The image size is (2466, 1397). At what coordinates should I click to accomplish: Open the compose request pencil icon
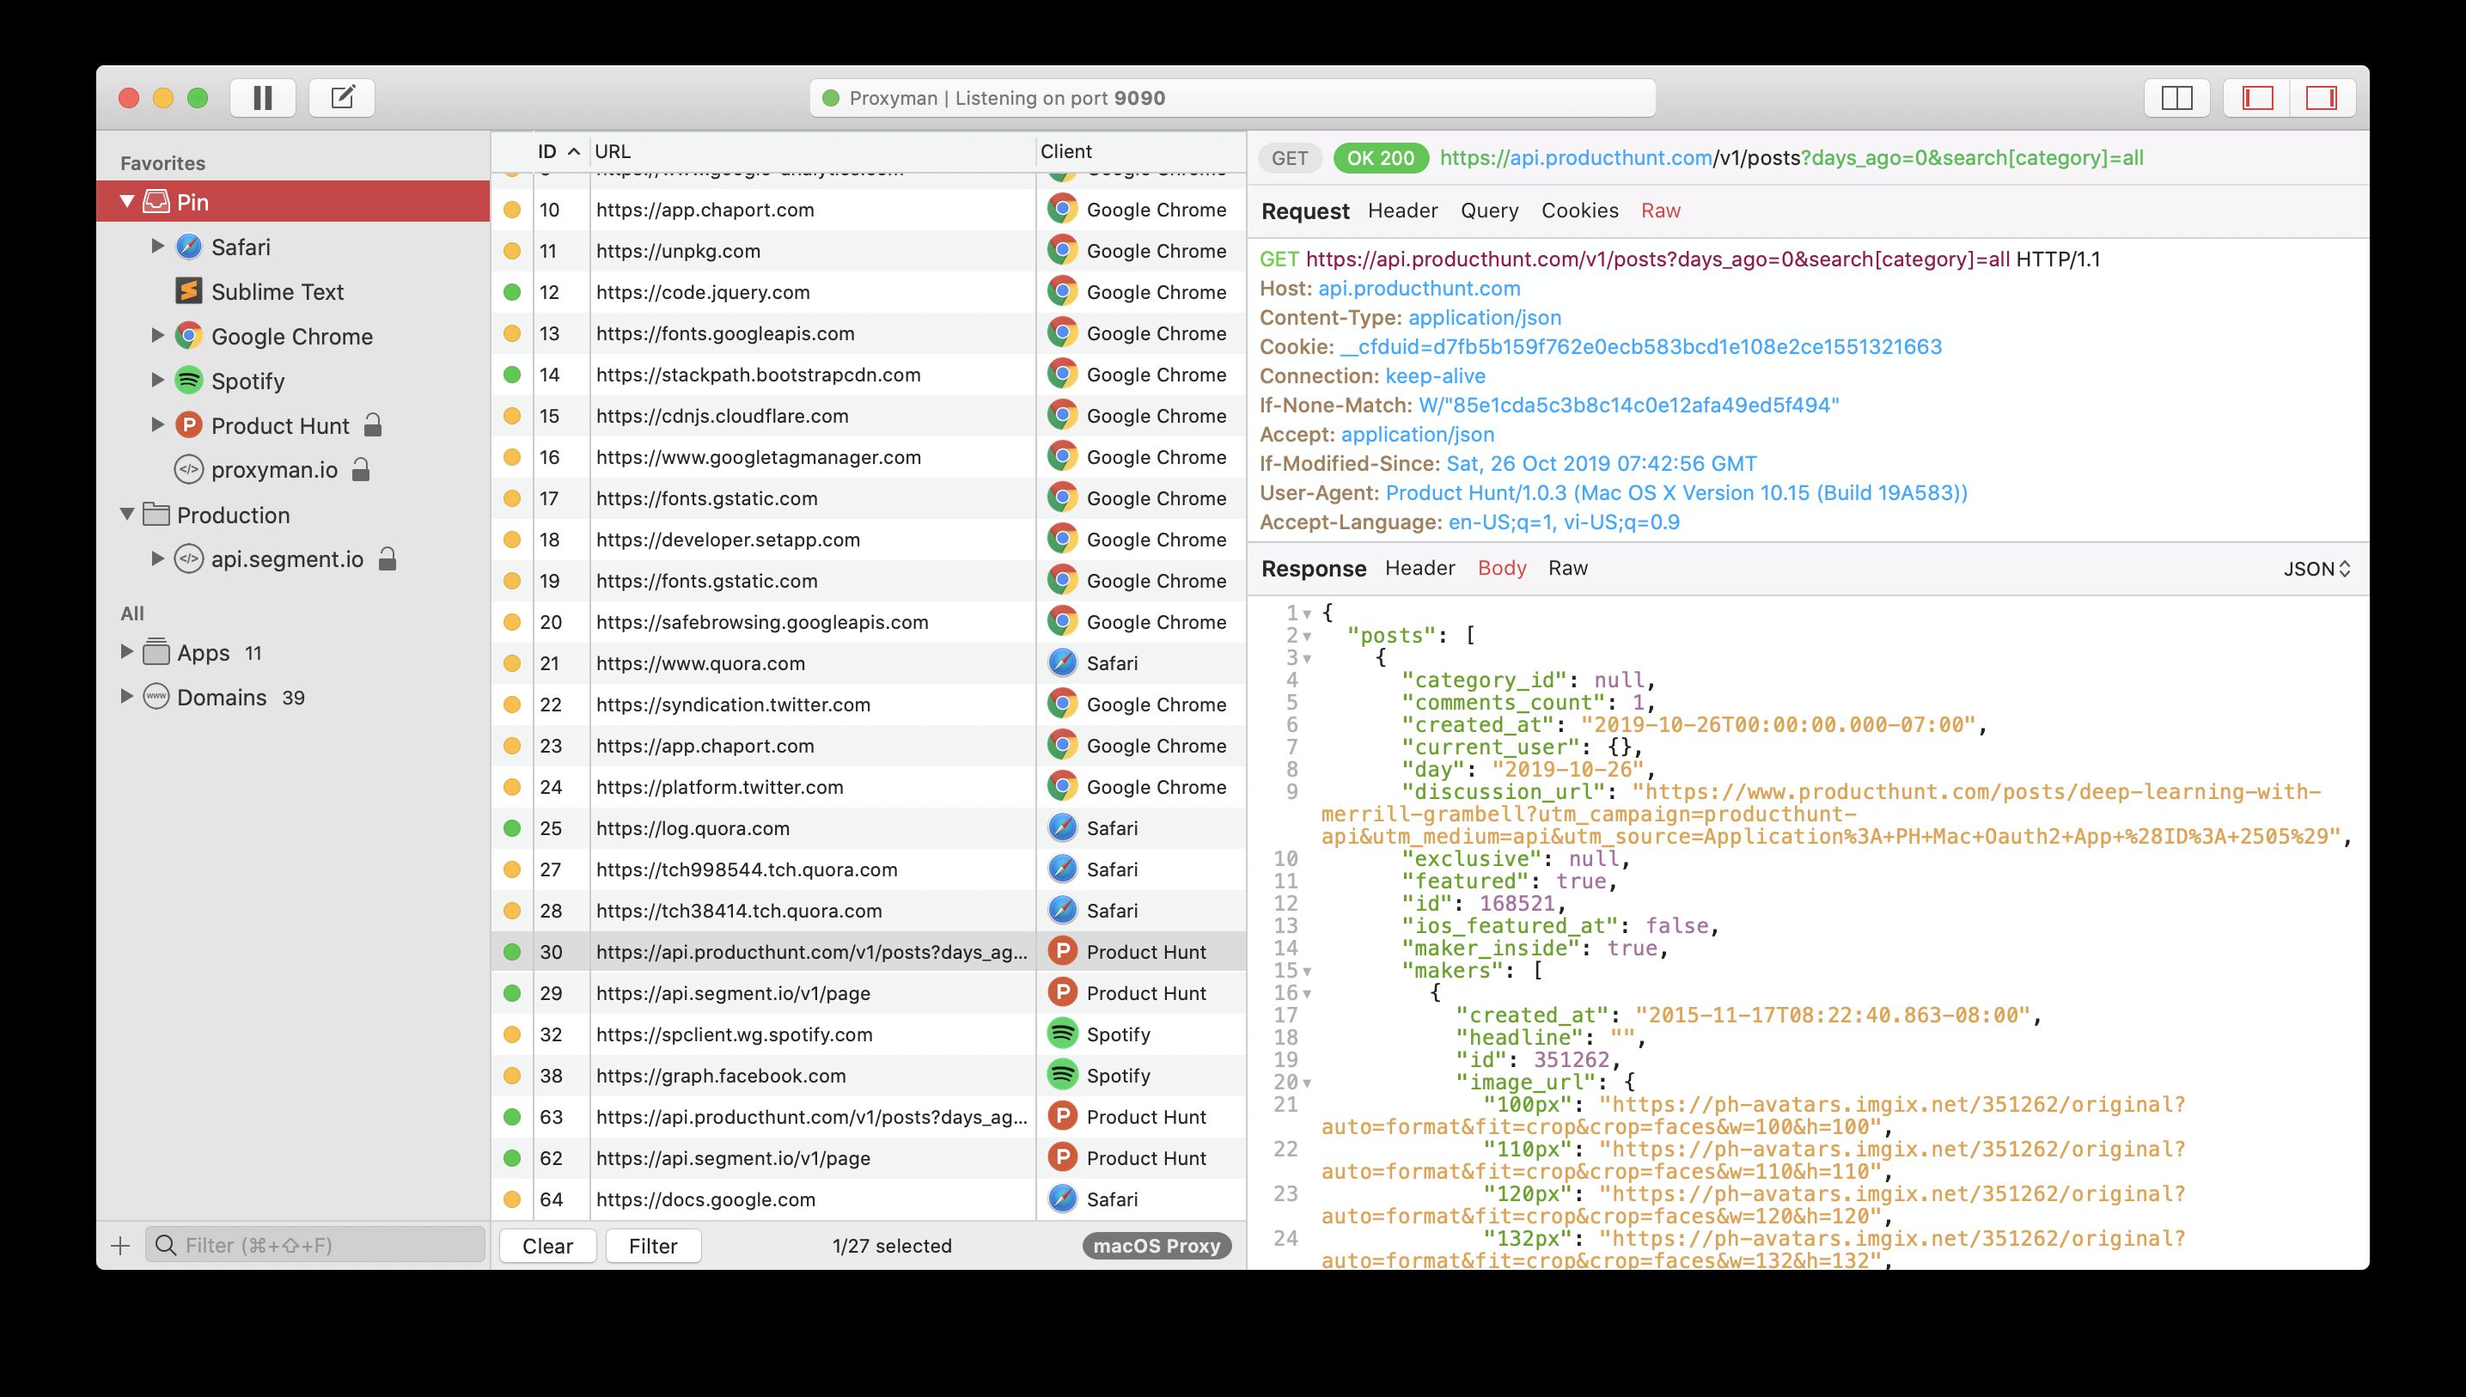coord(343,98)
